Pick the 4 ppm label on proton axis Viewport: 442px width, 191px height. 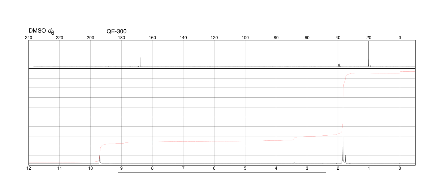[276, 168]
